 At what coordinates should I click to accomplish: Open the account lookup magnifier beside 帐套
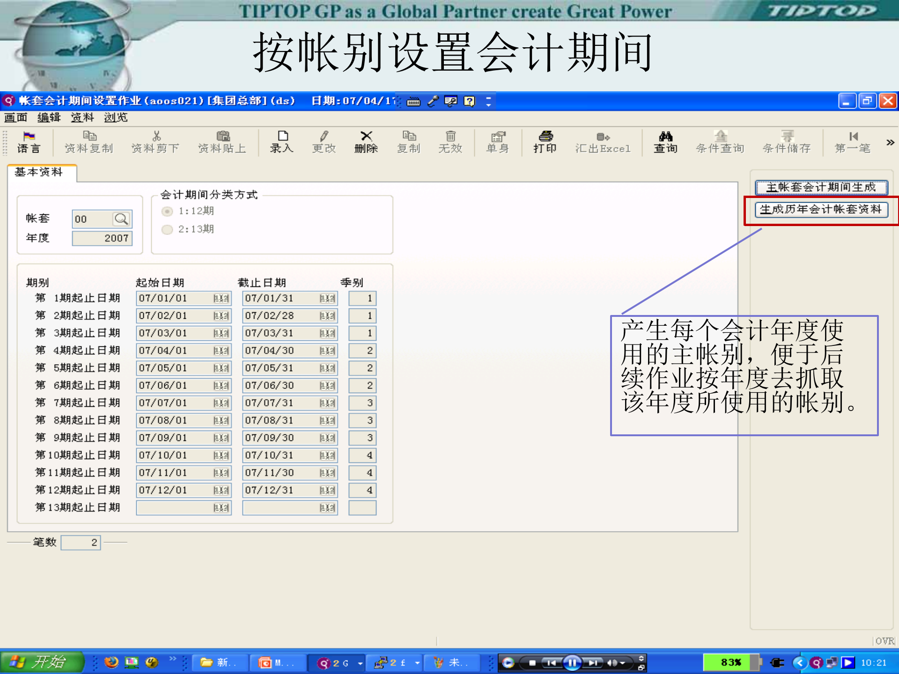tap(122, 219)
